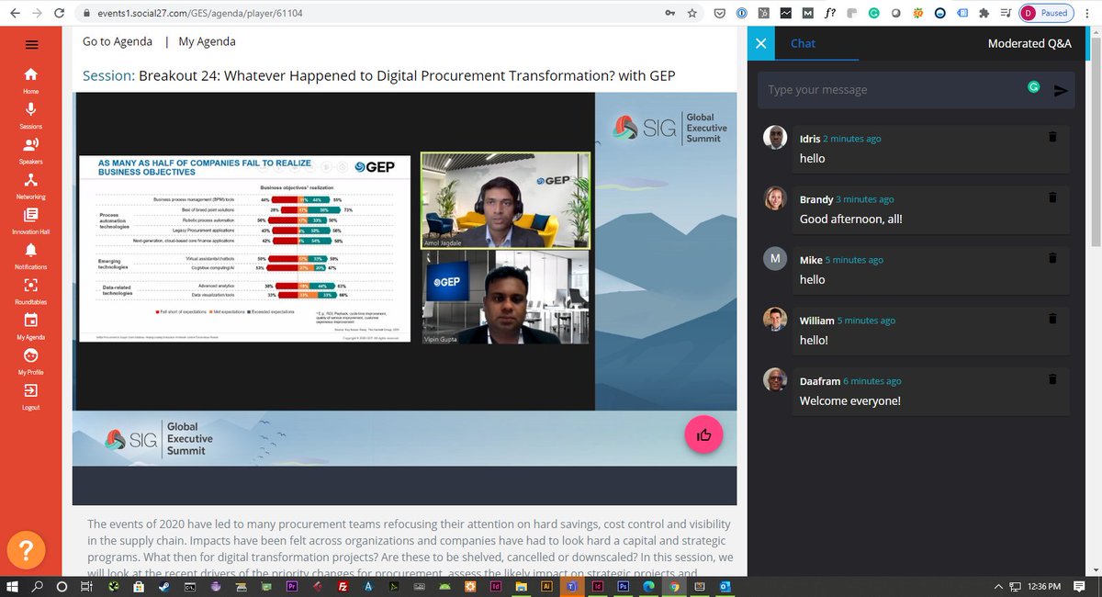Viewport: 1102px width, 597px height.
Task: Open Networking from the sidebar
Action: coord(31,185)
